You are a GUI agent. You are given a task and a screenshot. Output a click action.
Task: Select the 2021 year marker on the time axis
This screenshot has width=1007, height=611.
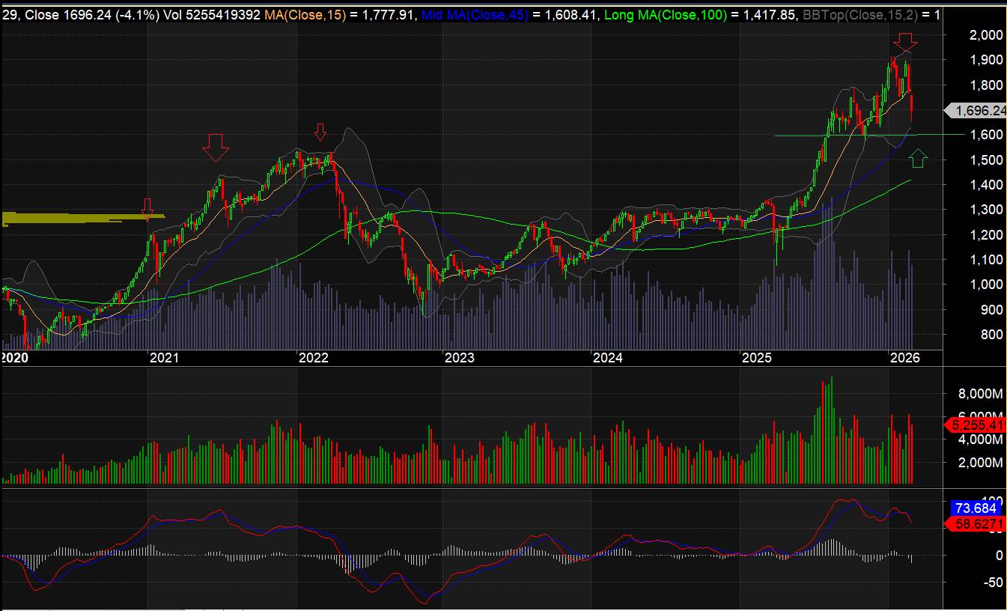click(164, 358)
